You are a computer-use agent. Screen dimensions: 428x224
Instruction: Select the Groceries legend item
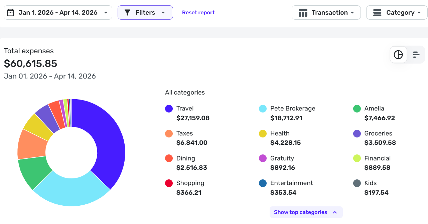click(378, 133)
